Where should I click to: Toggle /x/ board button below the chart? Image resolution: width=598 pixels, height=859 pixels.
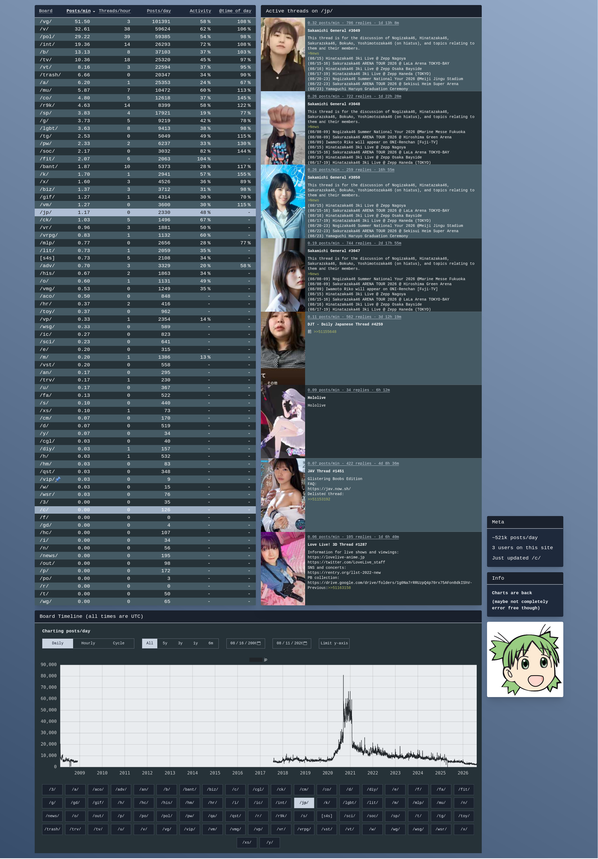pyautogui.click(x=464, y=829)
